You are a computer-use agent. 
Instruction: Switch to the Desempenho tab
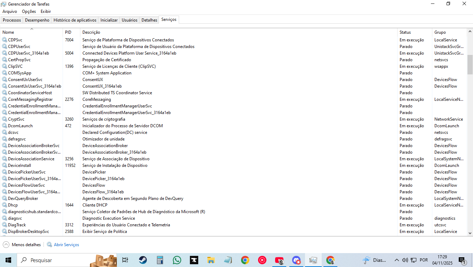(x=37, y=20)
